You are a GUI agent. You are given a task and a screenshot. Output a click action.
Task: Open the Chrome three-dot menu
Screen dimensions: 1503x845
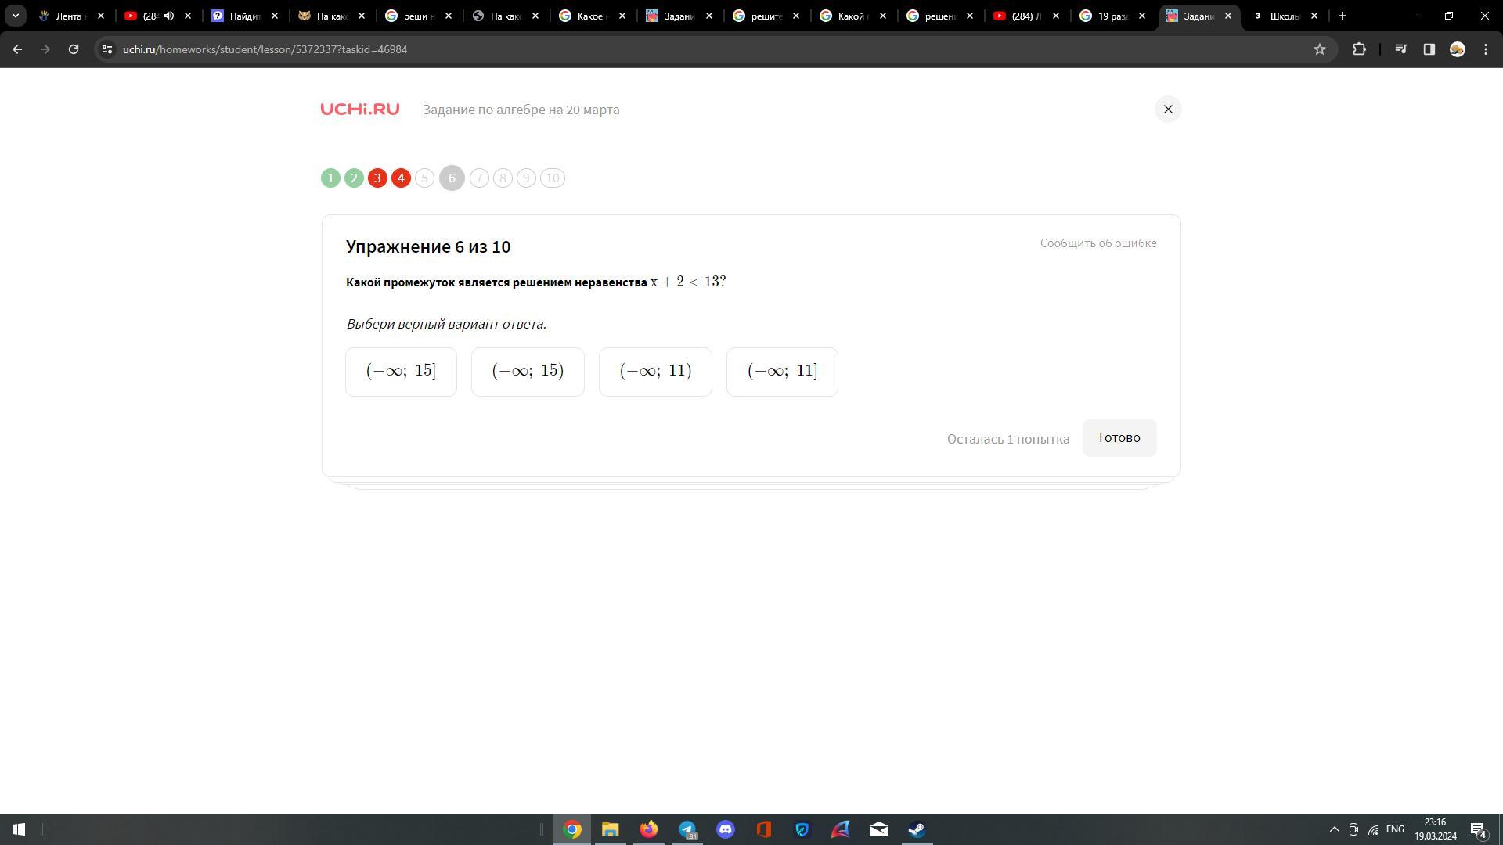(x=1486, y=49)
